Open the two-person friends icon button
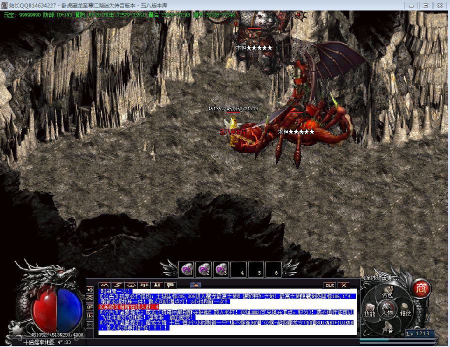 pyautogui.click(x=157, y=285)
